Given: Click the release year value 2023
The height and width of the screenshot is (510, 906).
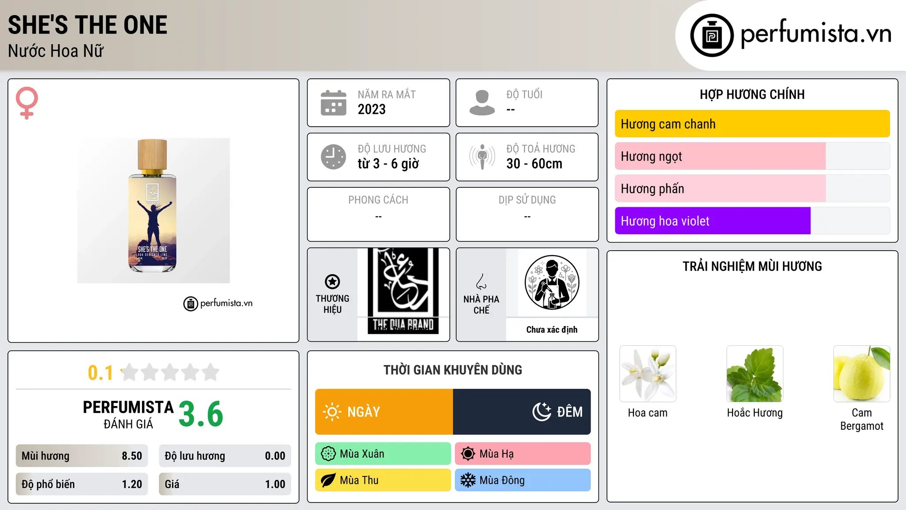Looking at the screenshot, I should 372,109.
